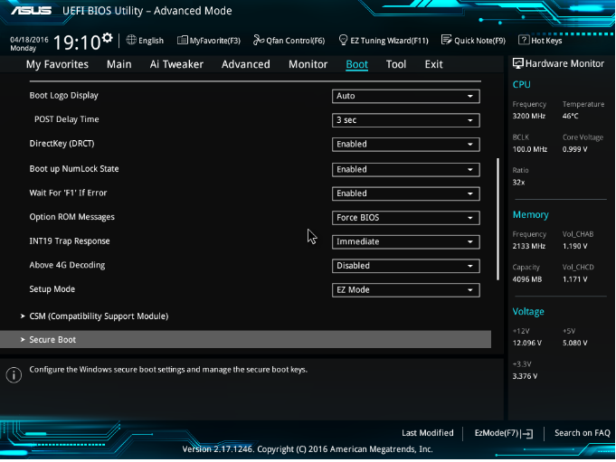This screenshot has height=462, width=616.
Task: Click the Version 2.17.1246 copyright text
Action: pyautogui.click(x=308, y=449)
